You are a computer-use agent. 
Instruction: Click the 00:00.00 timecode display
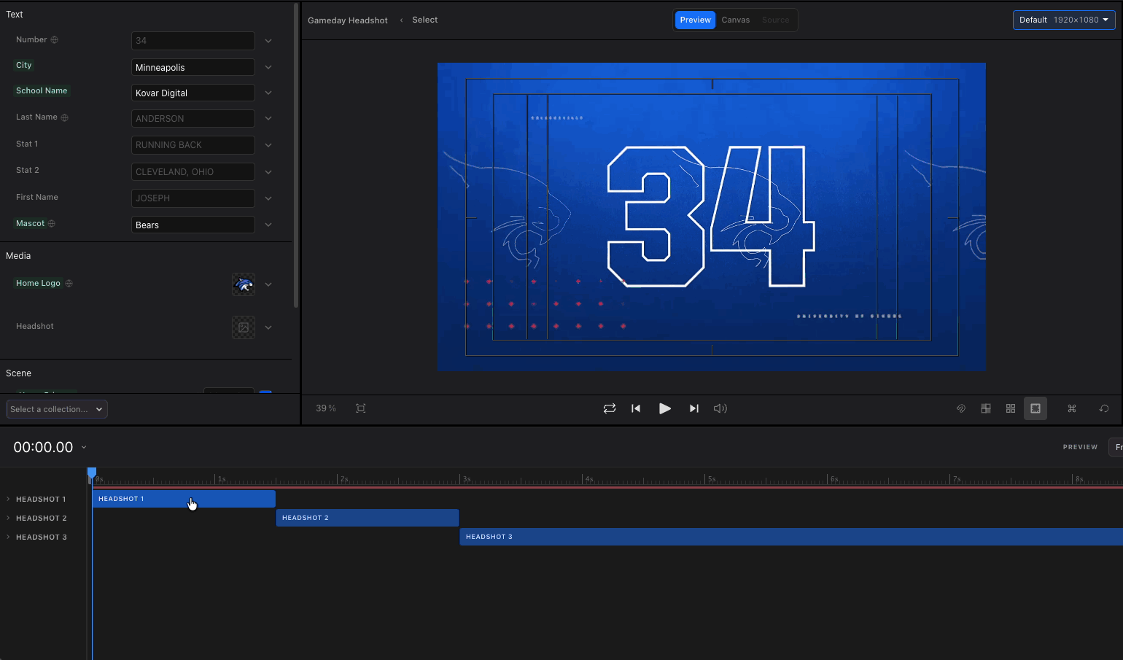point(43,447)
